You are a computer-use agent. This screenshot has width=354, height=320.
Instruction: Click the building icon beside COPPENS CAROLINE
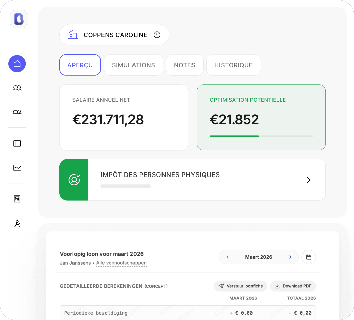pyautogui.click(x=73, y=35)
